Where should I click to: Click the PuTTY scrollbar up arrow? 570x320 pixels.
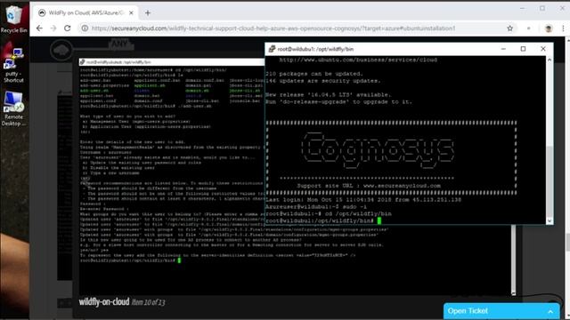550,60
